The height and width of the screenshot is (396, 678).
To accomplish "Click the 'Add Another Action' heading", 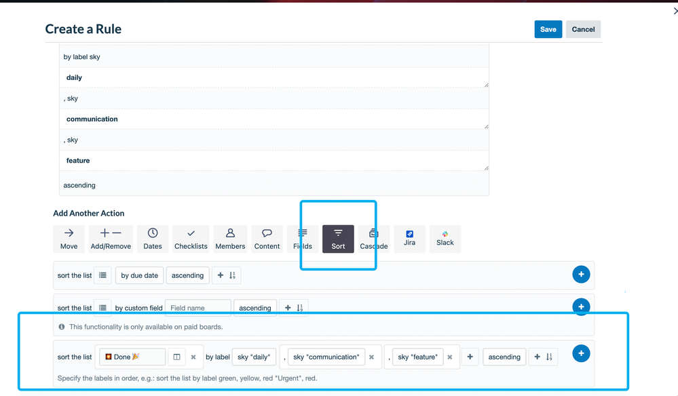I will 89,214.
